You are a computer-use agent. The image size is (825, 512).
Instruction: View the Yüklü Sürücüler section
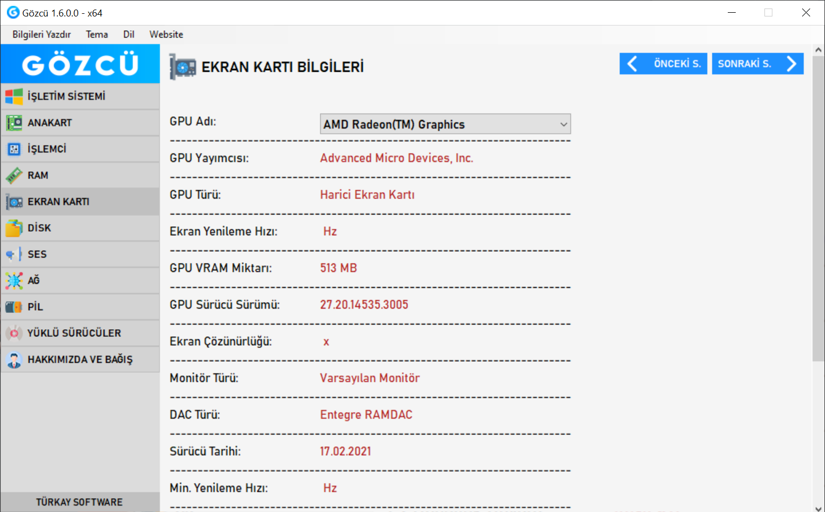pos(80,333)
